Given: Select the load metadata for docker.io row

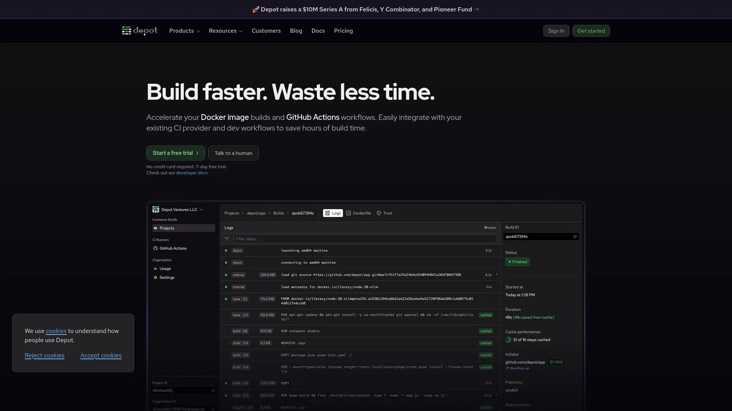Looking at the screenshot, I should point(360,287).
